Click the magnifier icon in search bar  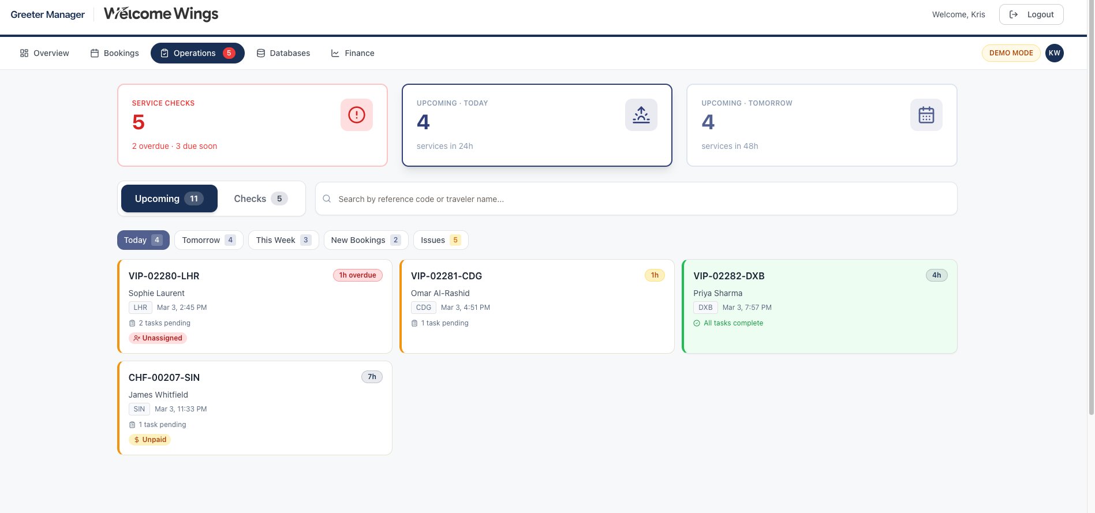click(327, 199)
